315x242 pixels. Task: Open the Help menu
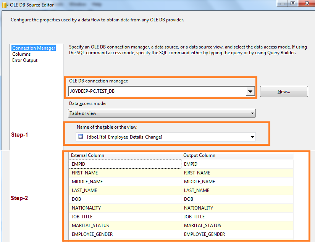(x=97, y=4)
